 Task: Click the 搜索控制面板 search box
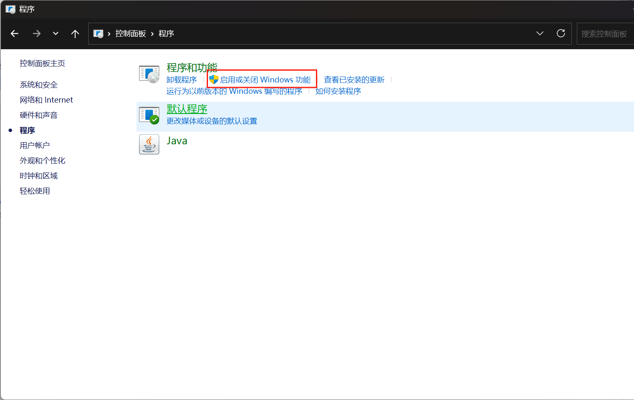pyautogui.click(x=605, y=34)
